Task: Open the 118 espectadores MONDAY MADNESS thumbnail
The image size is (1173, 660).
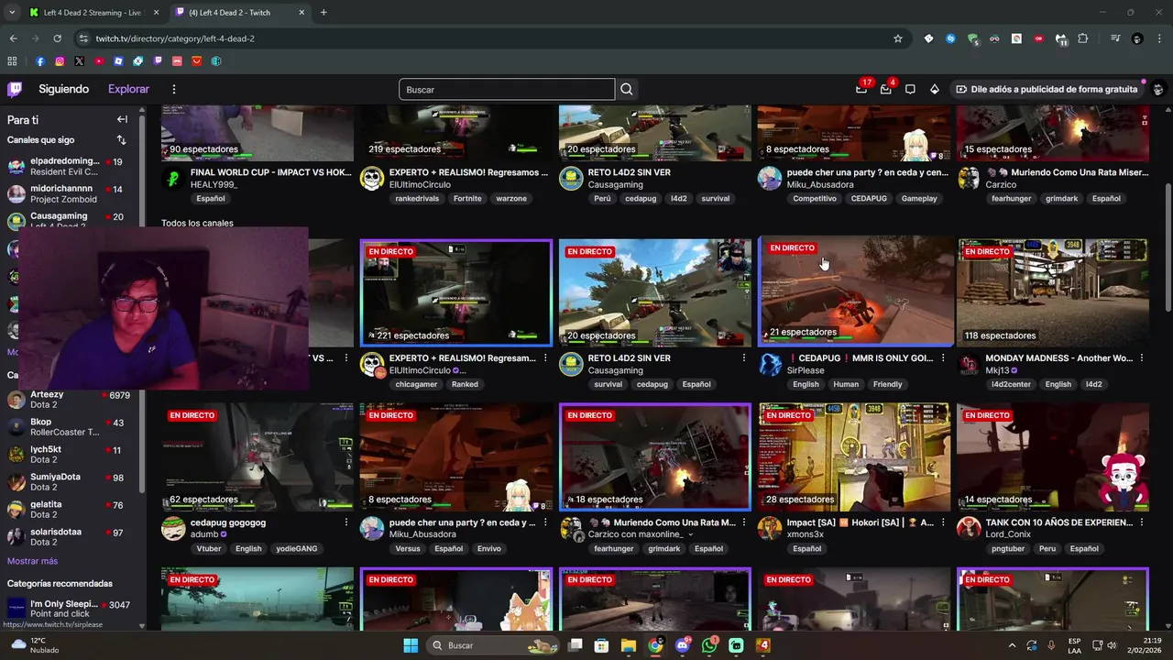Action: (x=1052, y=292)
